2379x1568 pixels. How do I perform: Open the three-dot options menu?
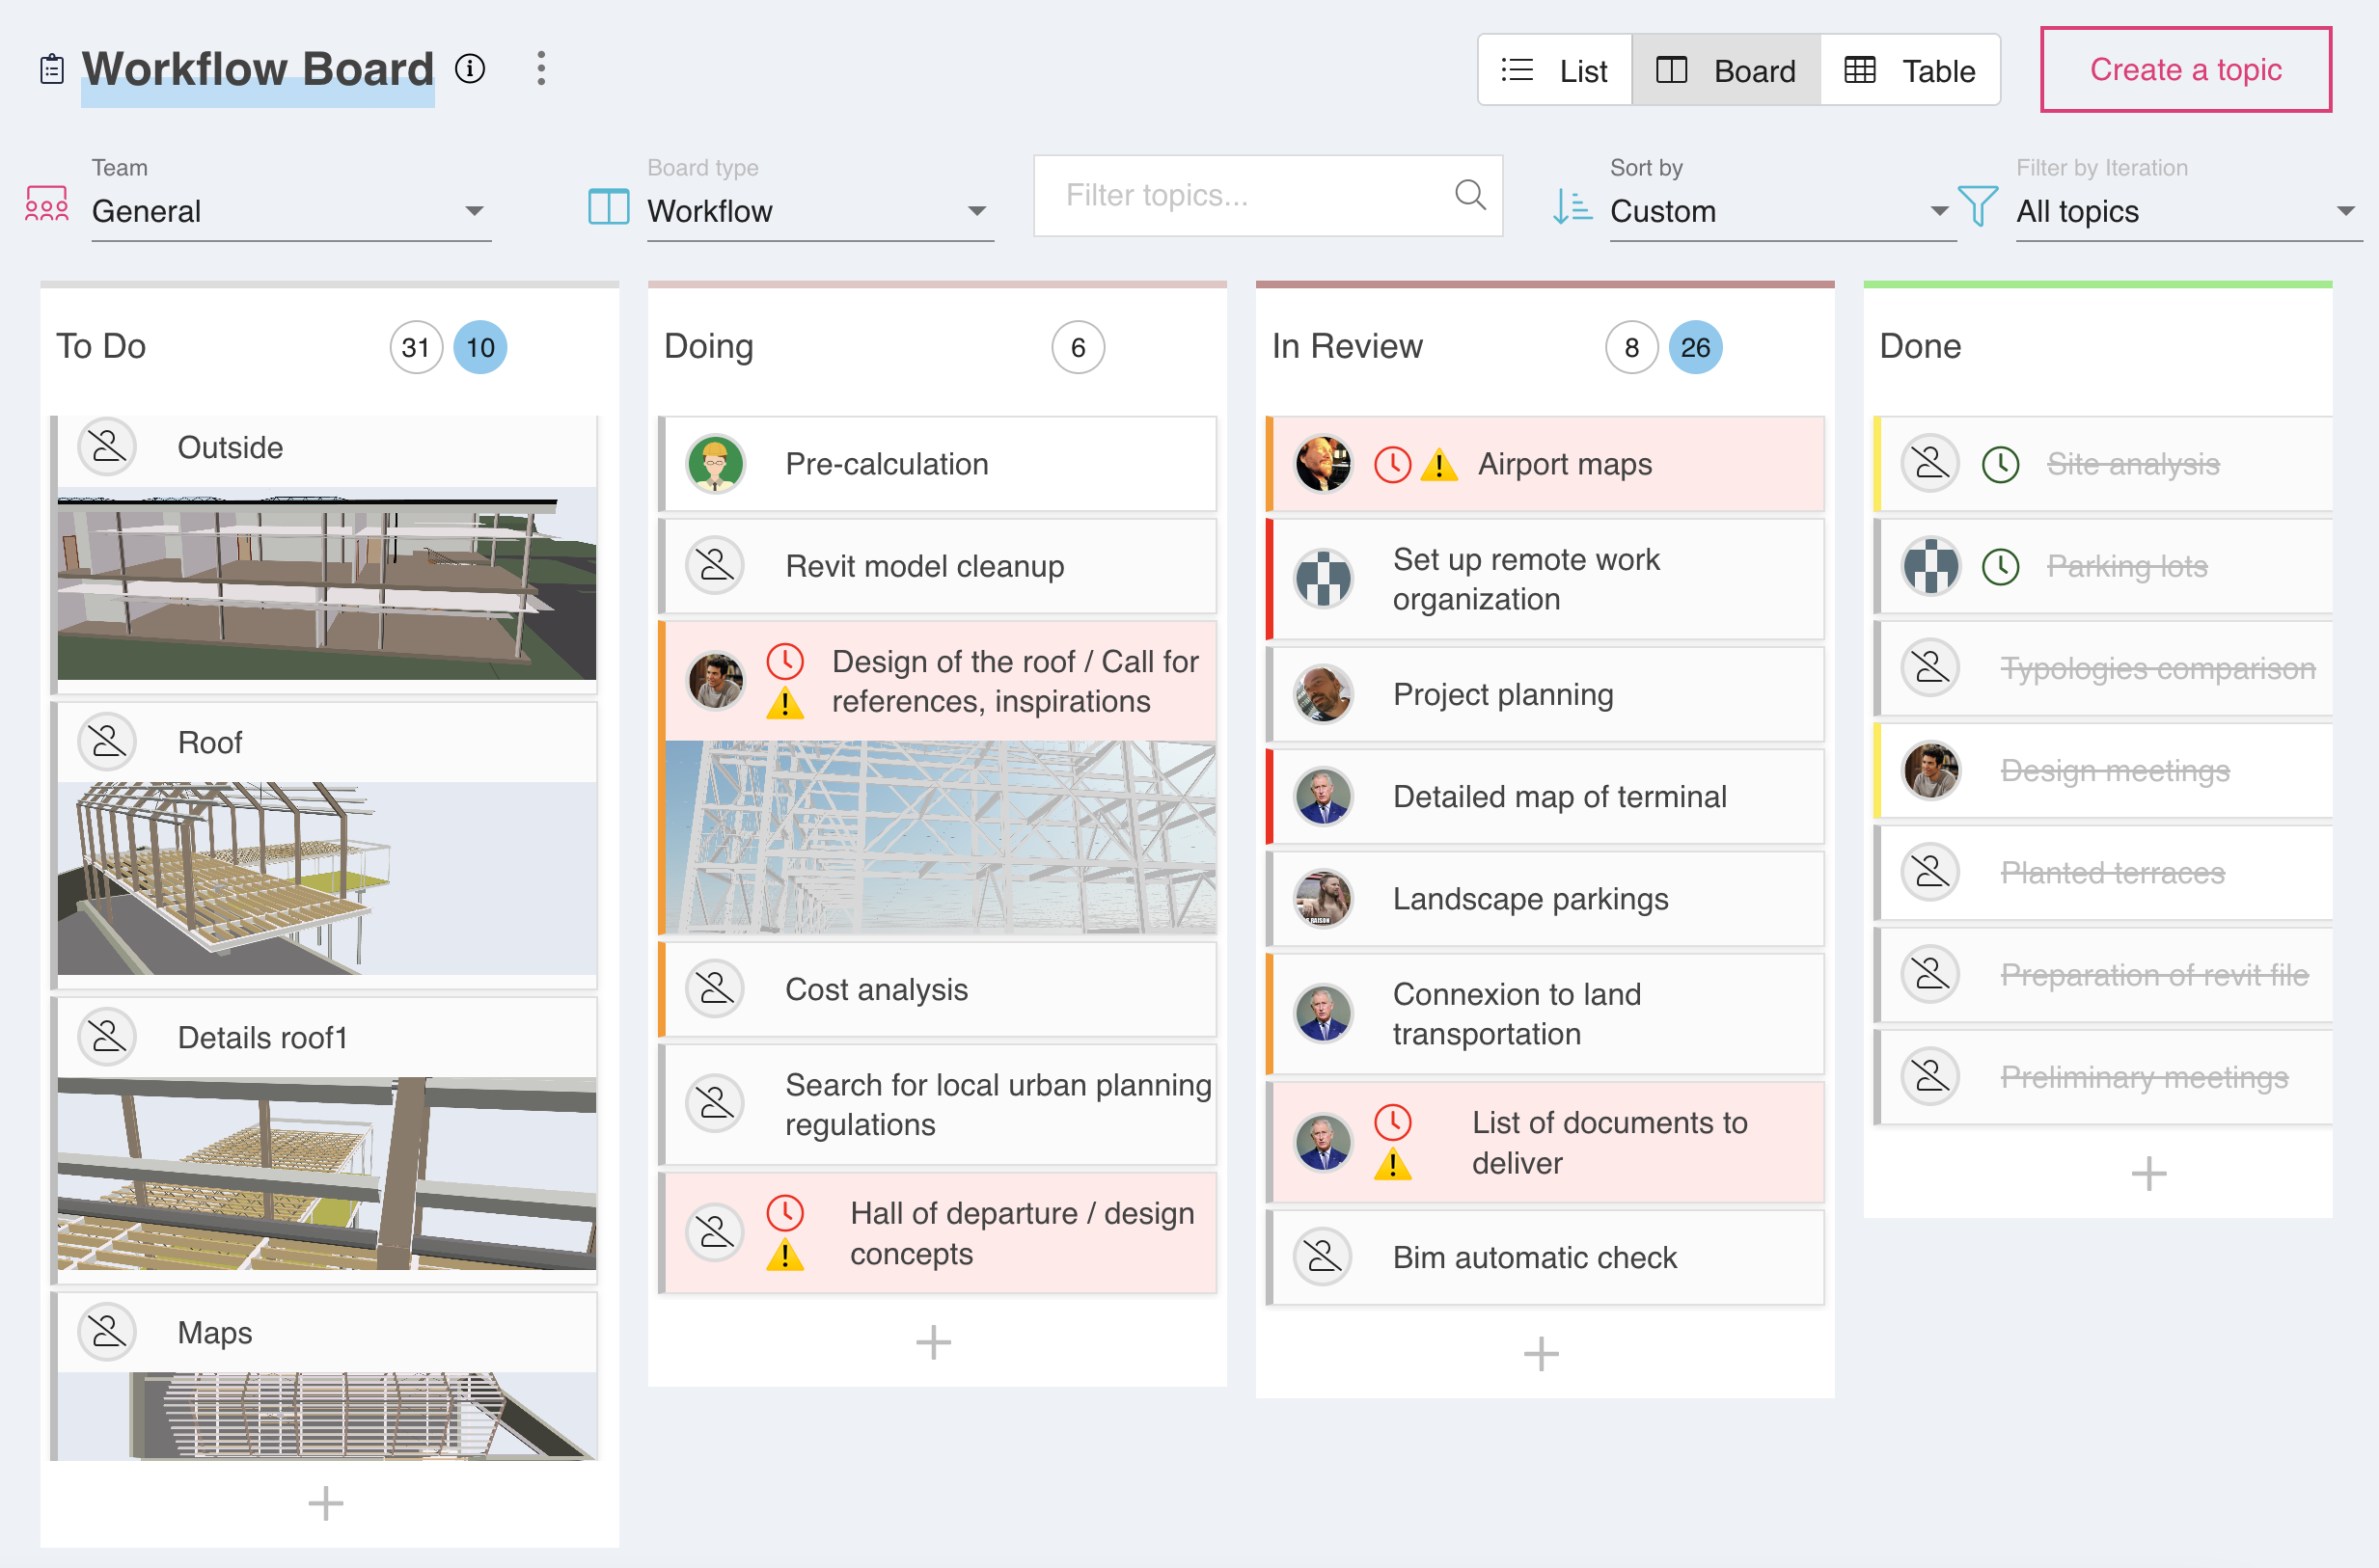tap(541, 69)
